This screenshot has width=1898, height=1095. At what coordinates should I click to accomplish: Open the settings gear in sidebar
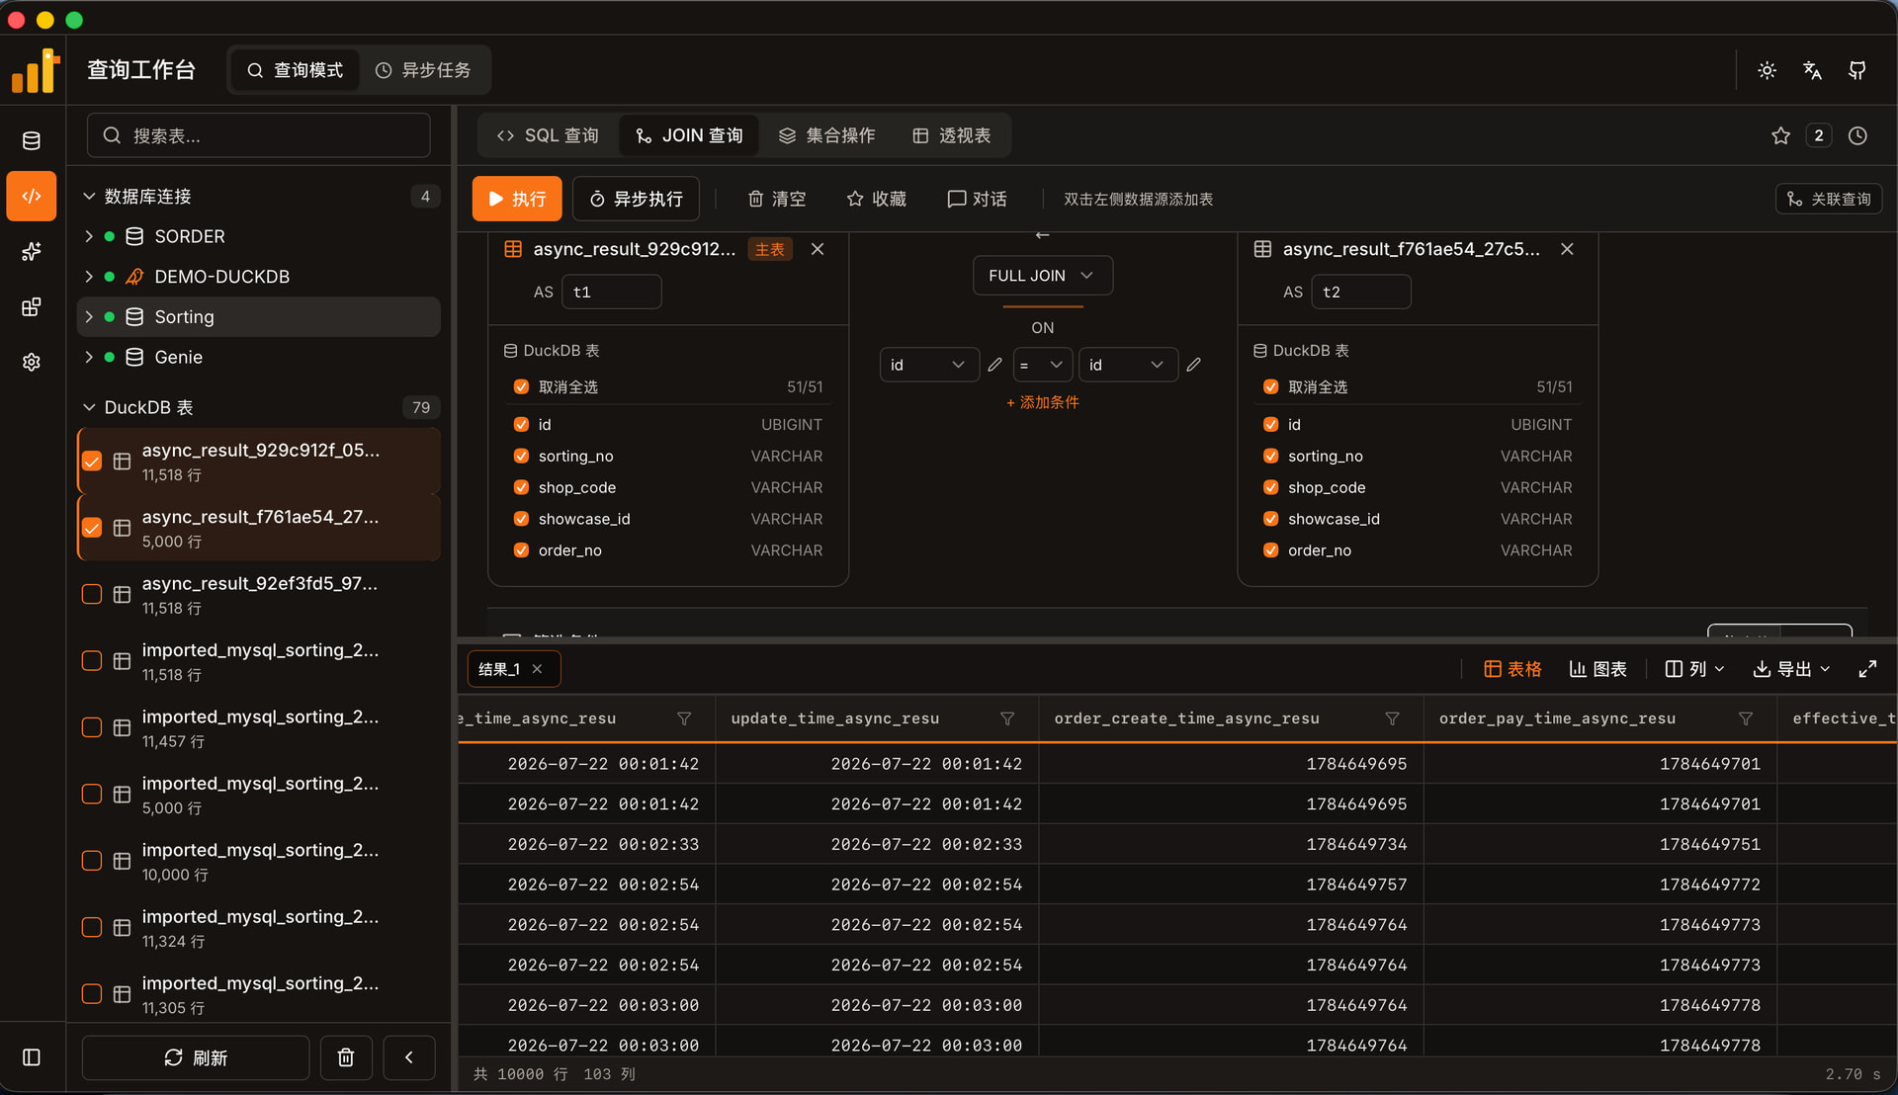[32, 362]
